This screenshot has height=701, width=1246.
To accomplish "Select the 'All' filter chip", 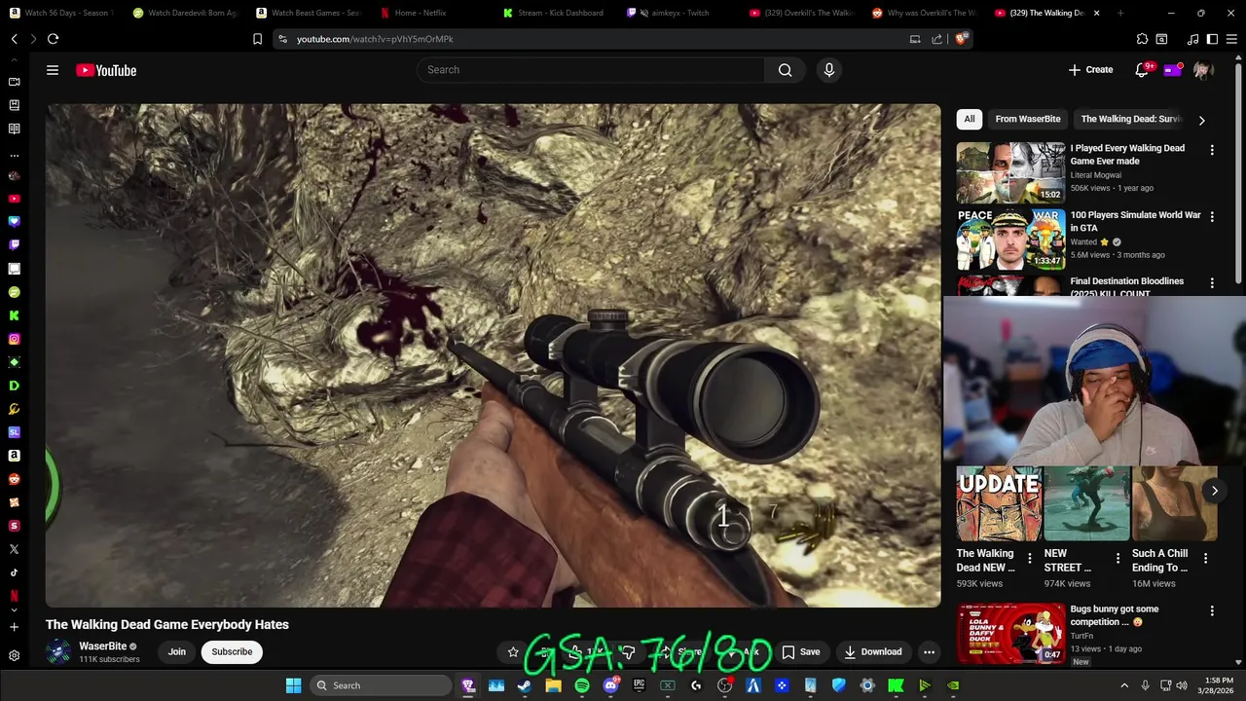I will pos(969,119).
